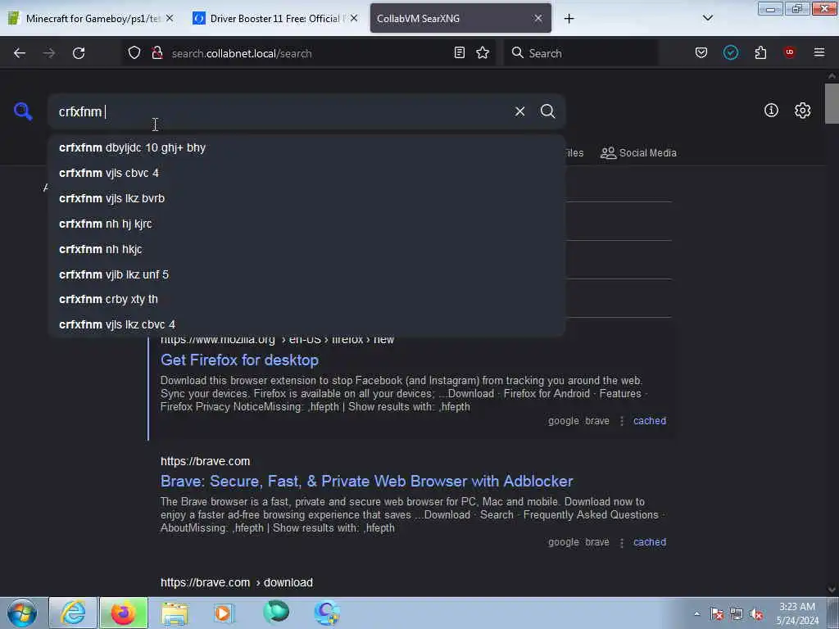Open the taskbar clock showing 3:23 AM
Image resolution: width=839 pixels, height=629 pixels.
tap(796, 613)
